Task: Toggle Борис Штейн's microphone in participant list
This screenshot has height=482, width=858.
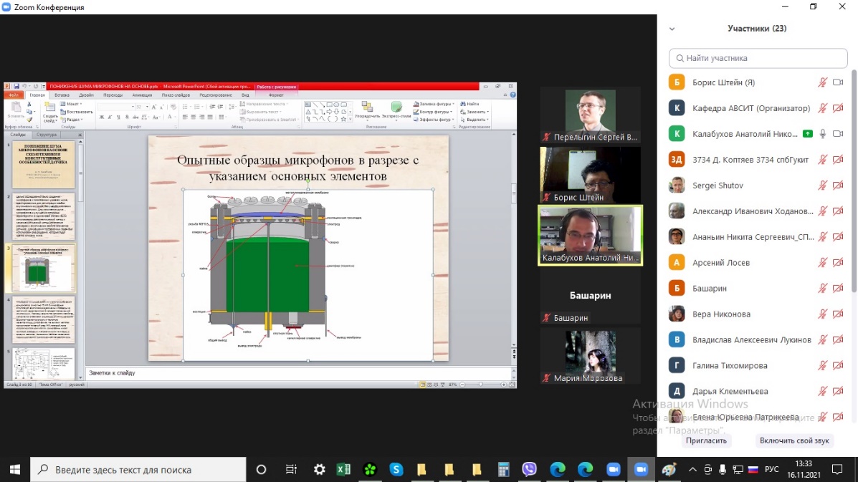Action: pyautogui.click(x=823, y=82)
